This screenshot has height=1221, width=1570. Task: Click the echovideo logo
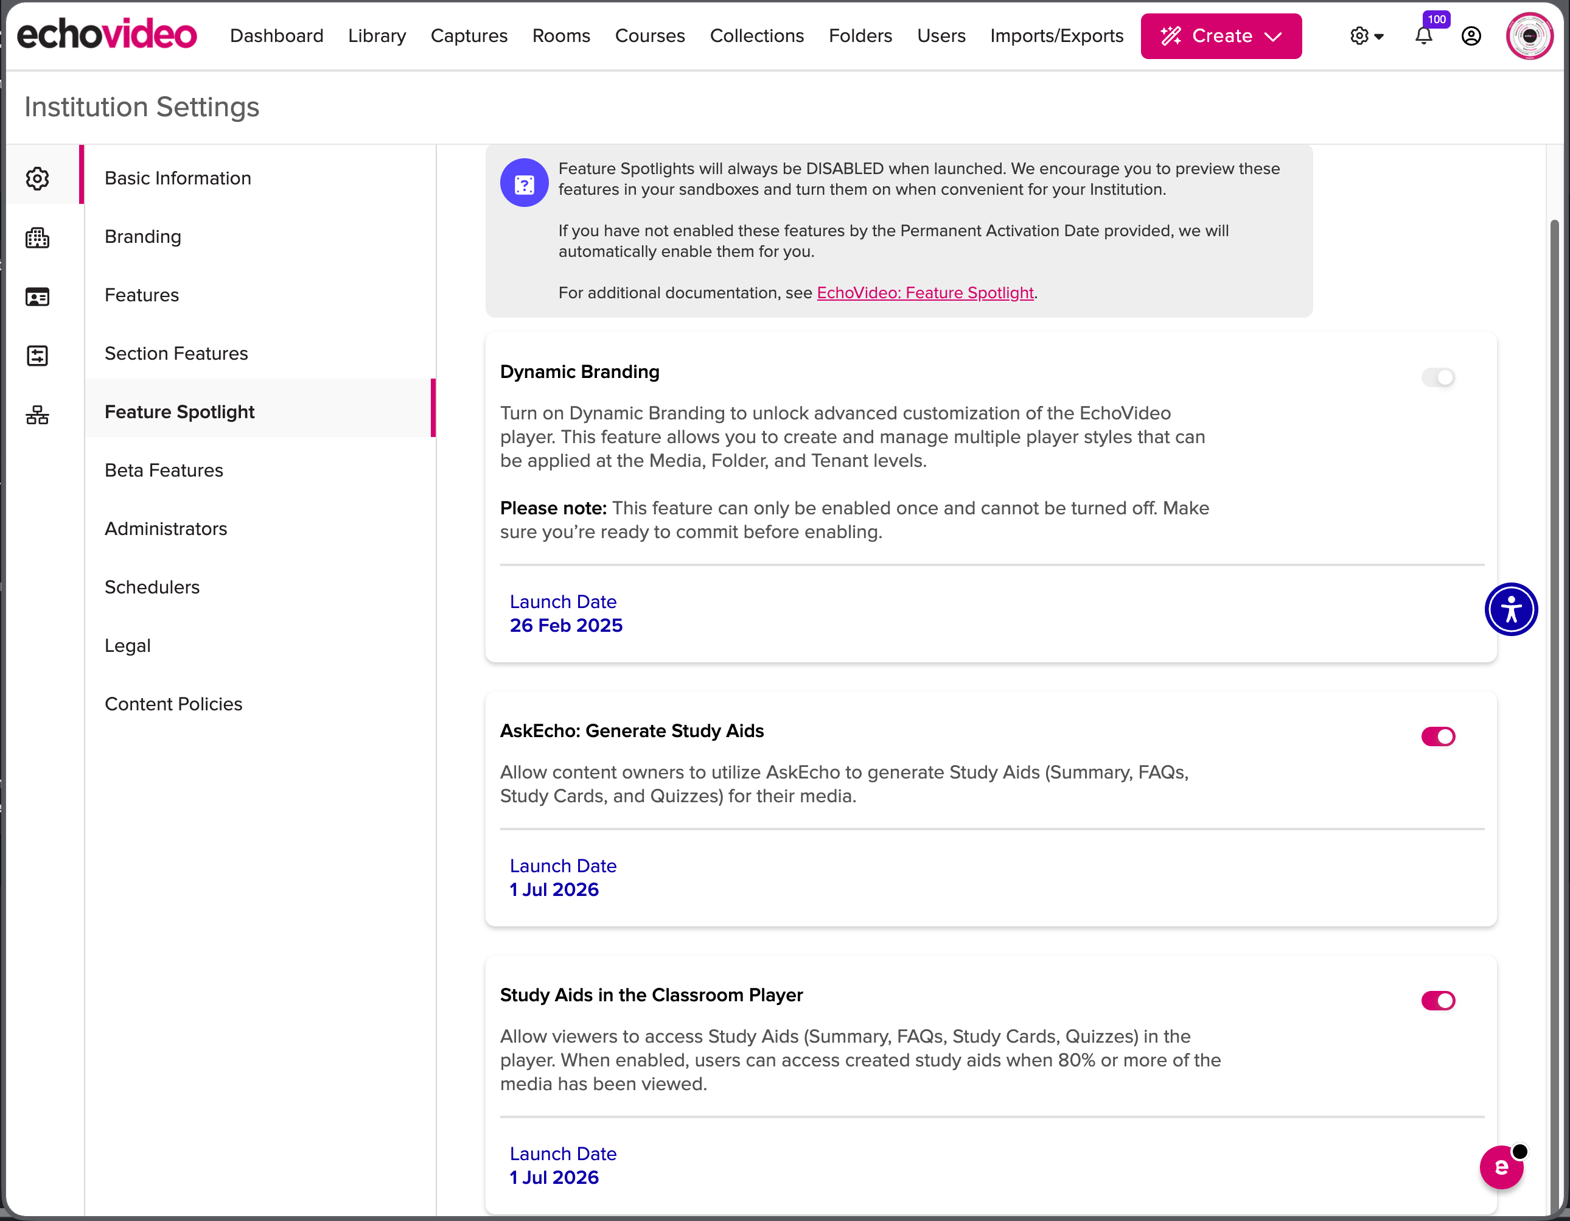point(106,35)
